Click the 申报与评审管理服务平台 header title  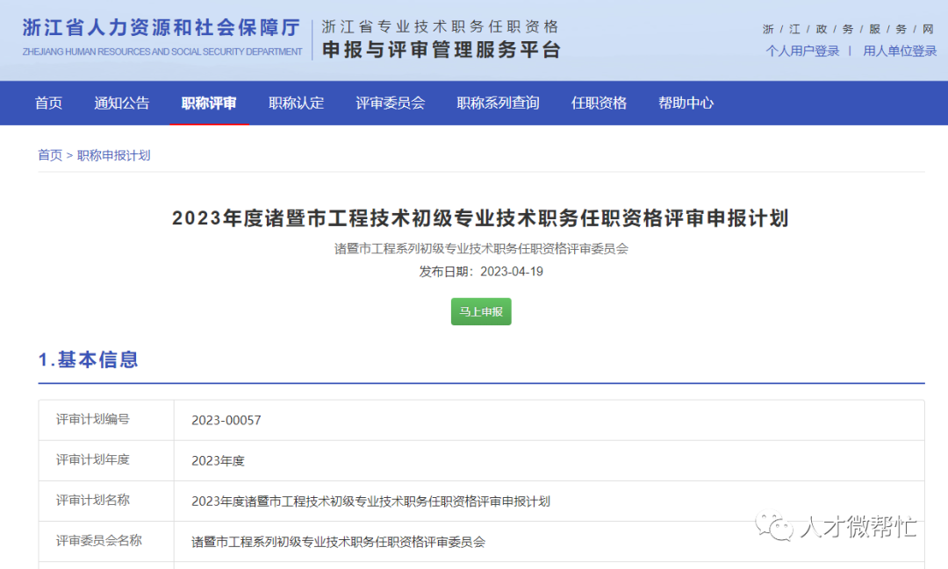(x=441, y=48)
